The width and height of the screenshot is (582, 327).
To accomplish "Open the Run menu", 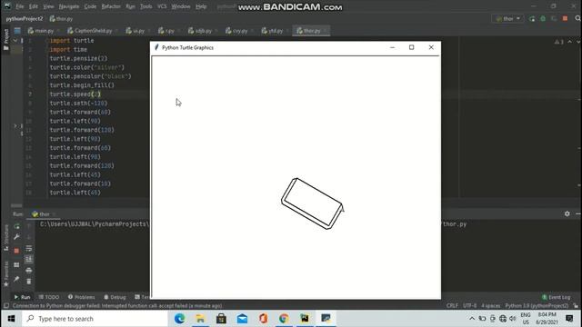I will tap(130, 6).
